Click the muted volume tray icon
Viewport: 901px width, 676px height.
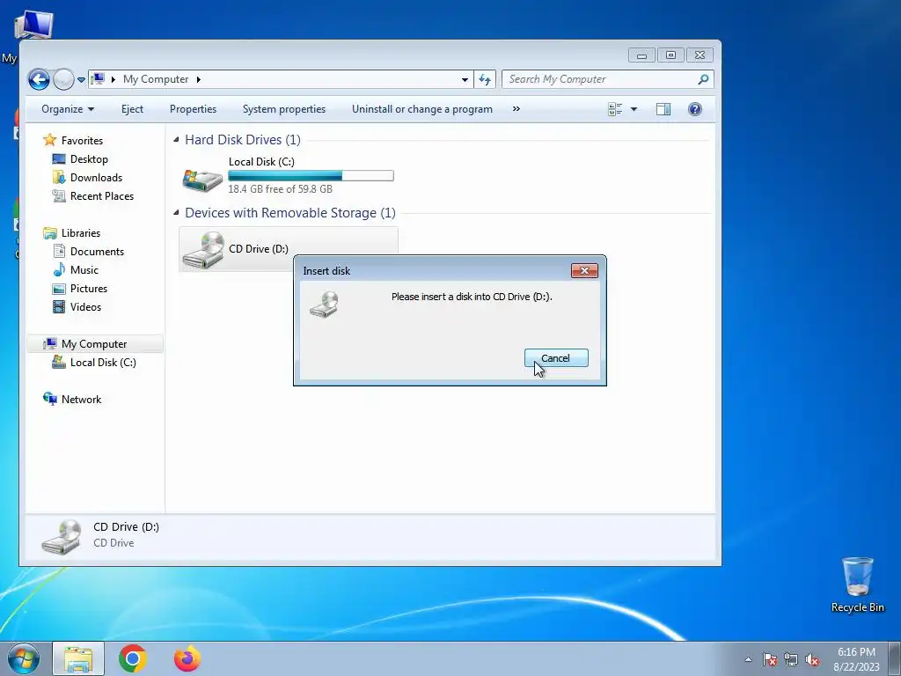(x=812, y=659)
